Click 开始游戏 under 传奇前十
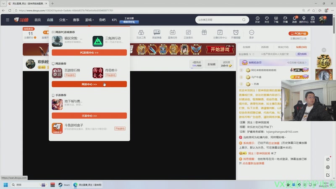 (110, 75)
